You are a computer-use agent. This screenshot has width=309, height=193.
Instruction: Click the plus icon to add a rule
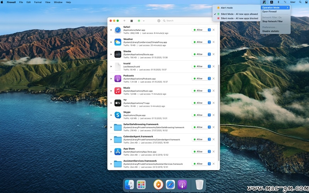tap(124, 21)
